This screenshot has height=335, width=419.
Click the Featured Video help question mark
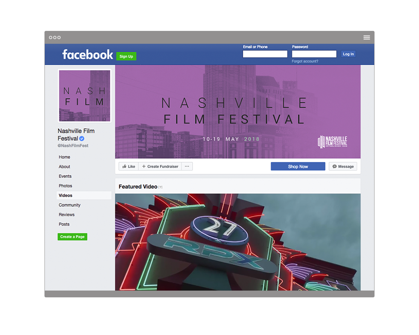point(160,187)
